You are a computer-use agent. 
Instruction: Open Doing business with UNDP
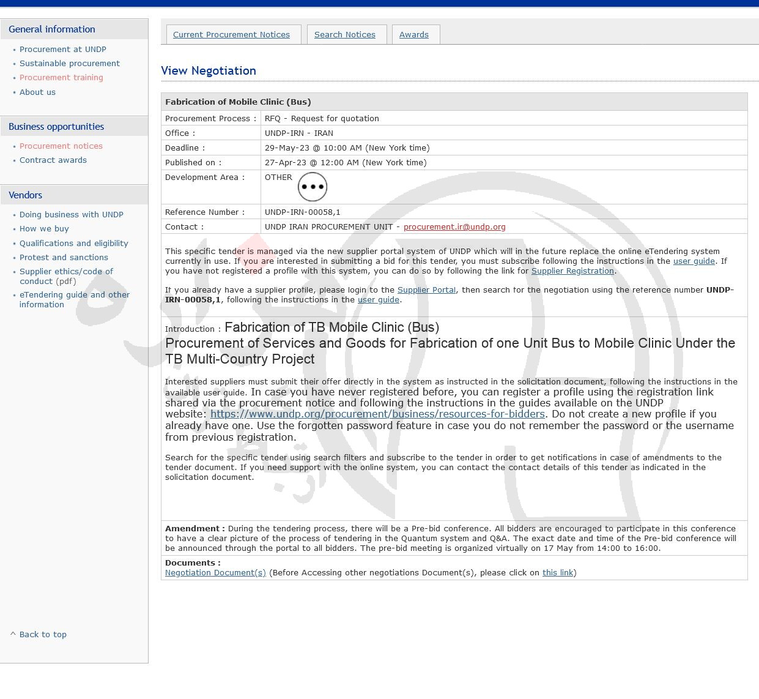[x=71, y=214]
